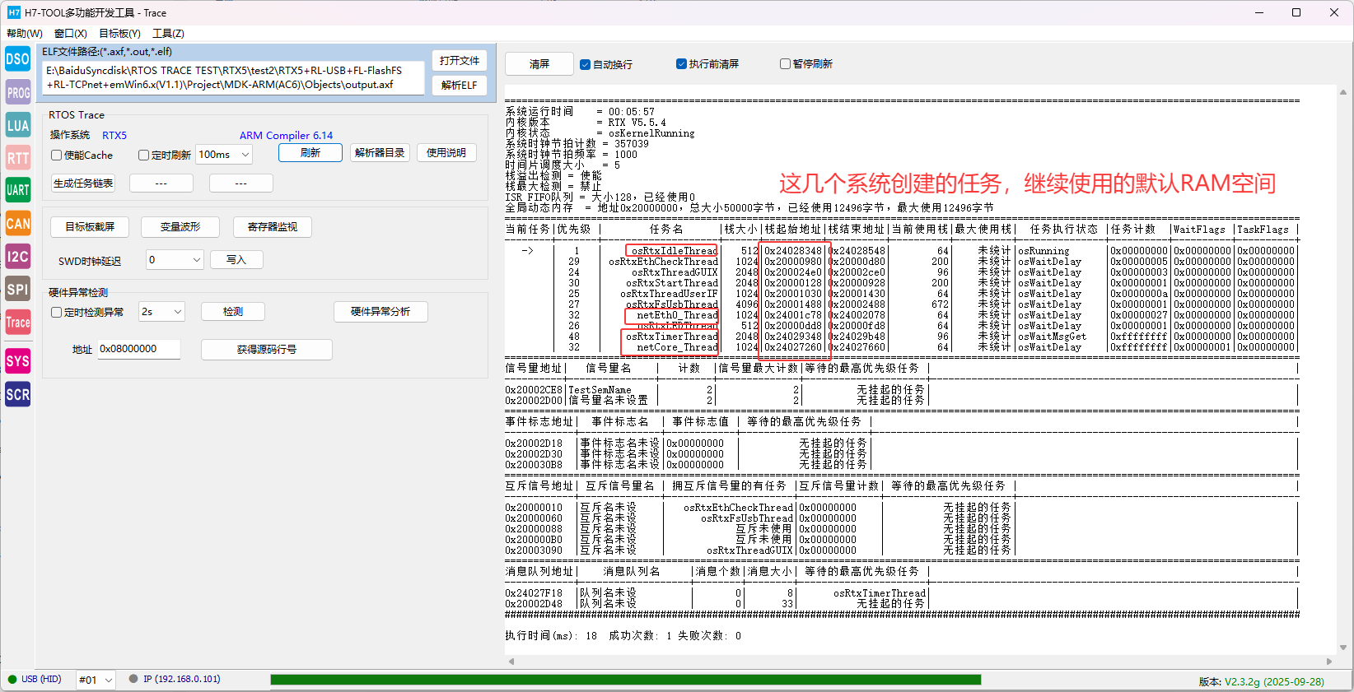Screen dimensions: 1354x692
Task: Select the PROG programmer icon
Action: click(17, 92)
